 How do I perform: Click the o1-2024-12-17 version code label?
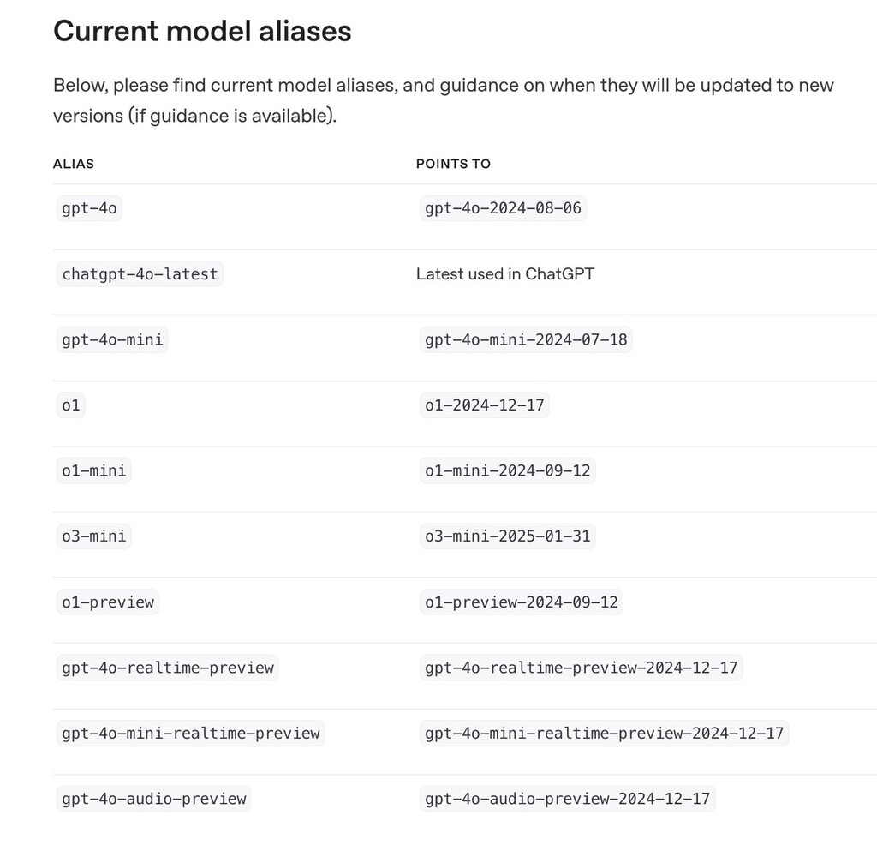point(485,405)
